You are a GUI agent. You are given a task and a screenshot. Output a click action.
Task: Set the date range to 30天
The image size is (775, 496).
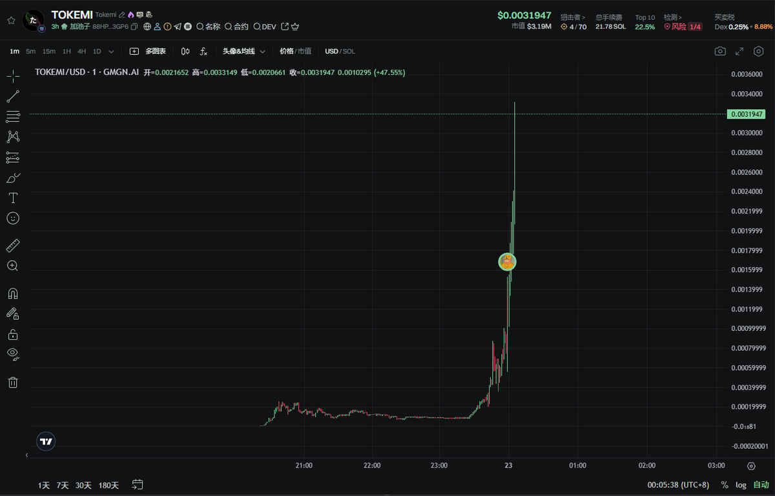(83, 485)
